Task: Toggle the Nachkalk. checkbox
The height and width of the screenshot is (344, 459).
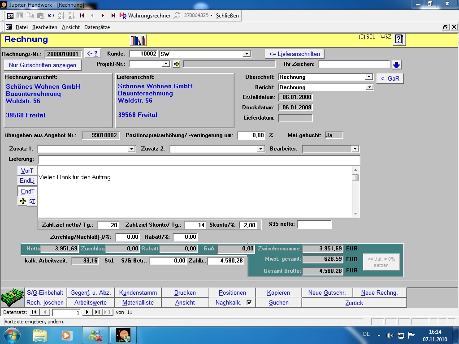Action: pyautogui.click(x=249, y=302)
